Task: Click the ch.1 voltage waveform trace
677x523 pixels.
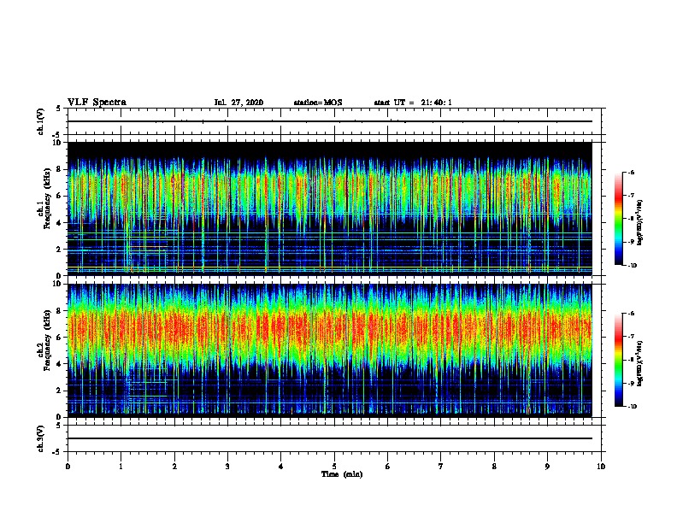Action: (330, 121)
